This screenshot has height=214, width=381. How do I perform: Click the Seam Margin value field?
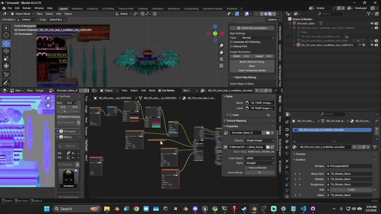click(x=259, y=172)
